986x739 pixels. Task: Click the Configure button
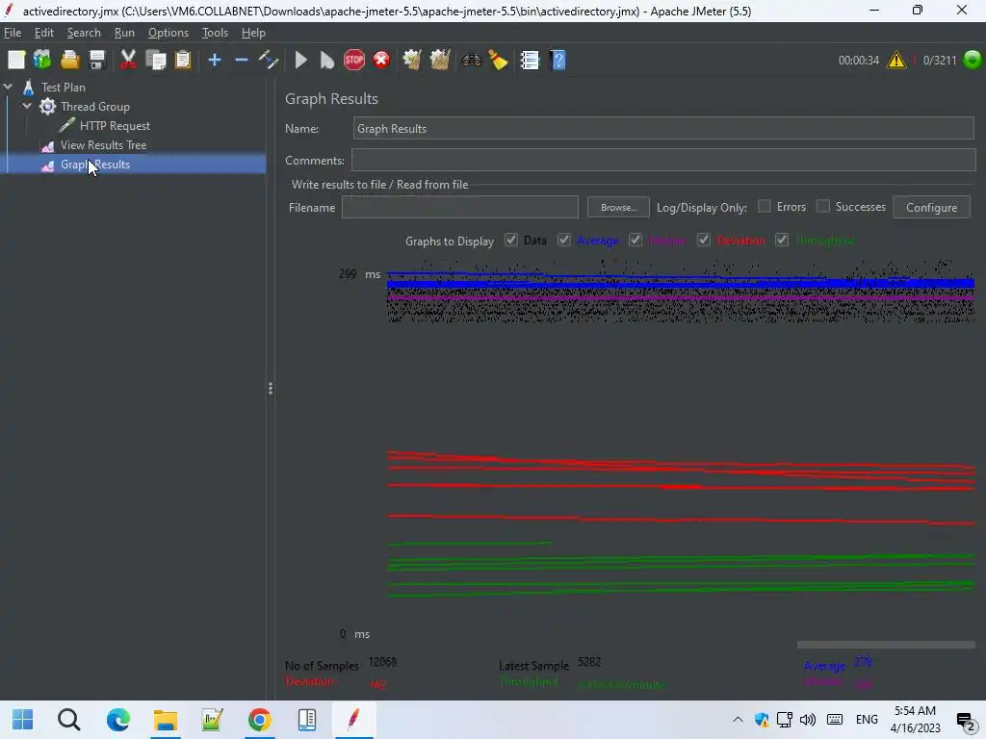[x=931, y=208]
